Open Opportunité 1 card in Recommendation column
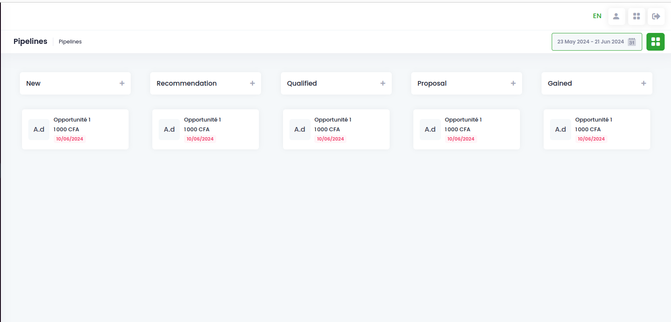This screenshot has width=671, height=322. pos(206,129)
